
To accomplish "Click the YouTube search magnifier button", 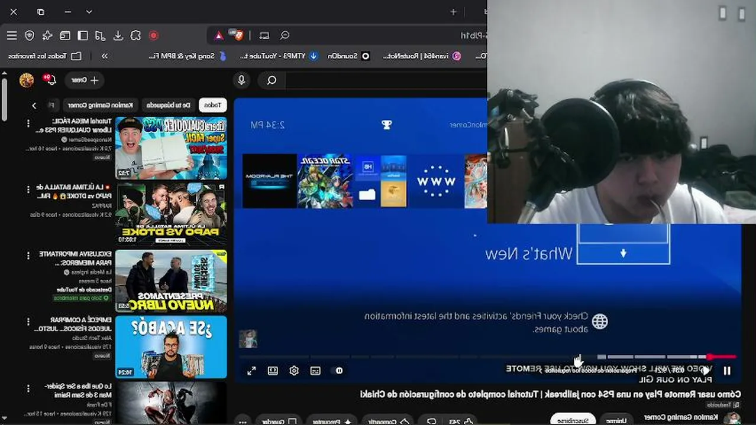I will (272, 80).
